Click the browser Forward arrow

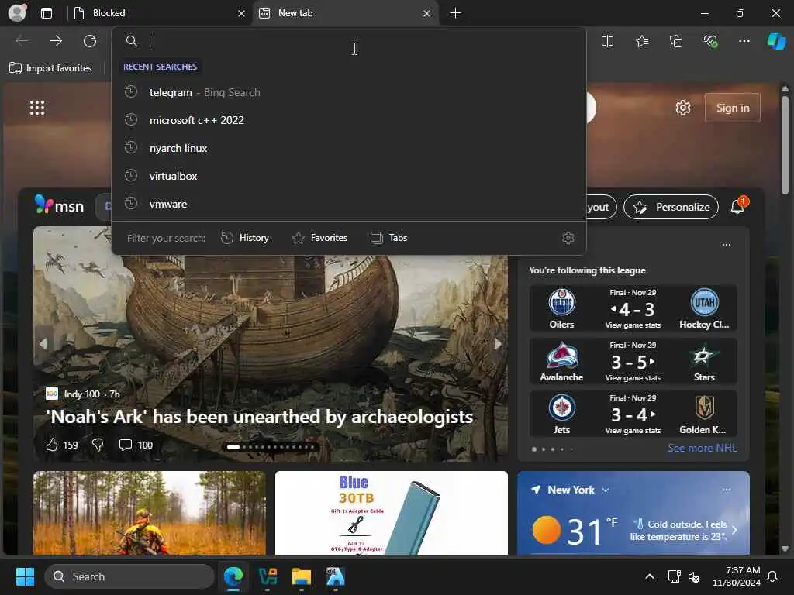[56, 41]
